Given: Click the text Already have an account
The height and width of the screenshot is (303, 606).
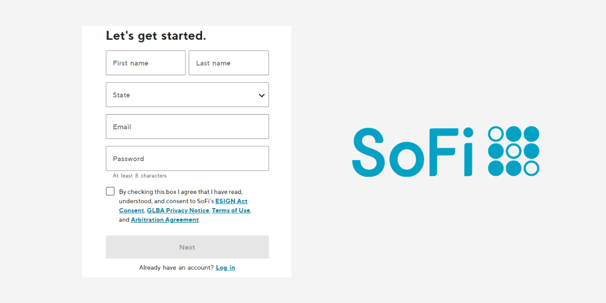Looking at the screenshot, I should coord(176,267).
